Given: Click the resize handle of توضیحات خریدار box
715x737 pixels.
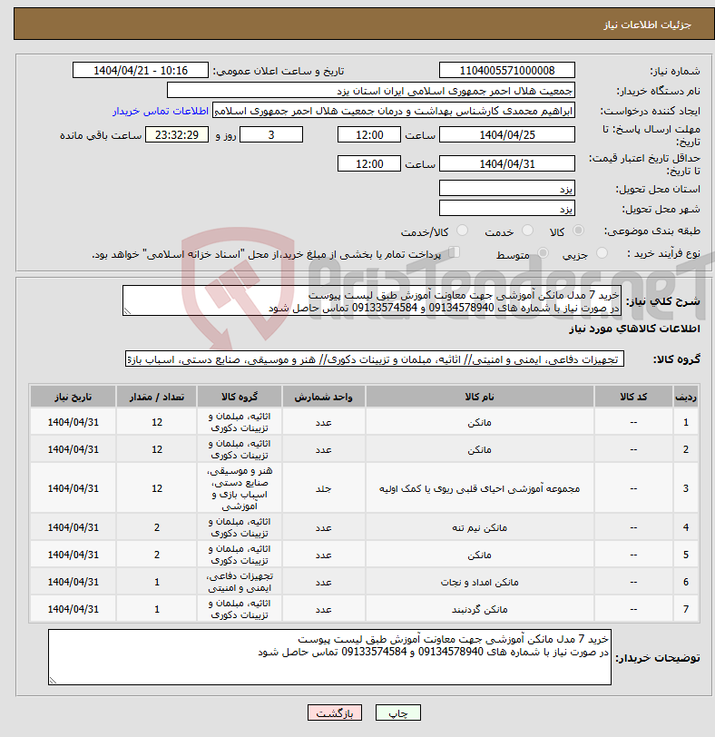Looking at the screenshot, I should coord(53,680).
